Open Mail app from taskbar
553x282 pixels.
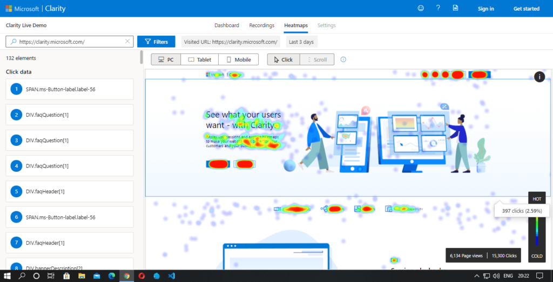point(97,276)
